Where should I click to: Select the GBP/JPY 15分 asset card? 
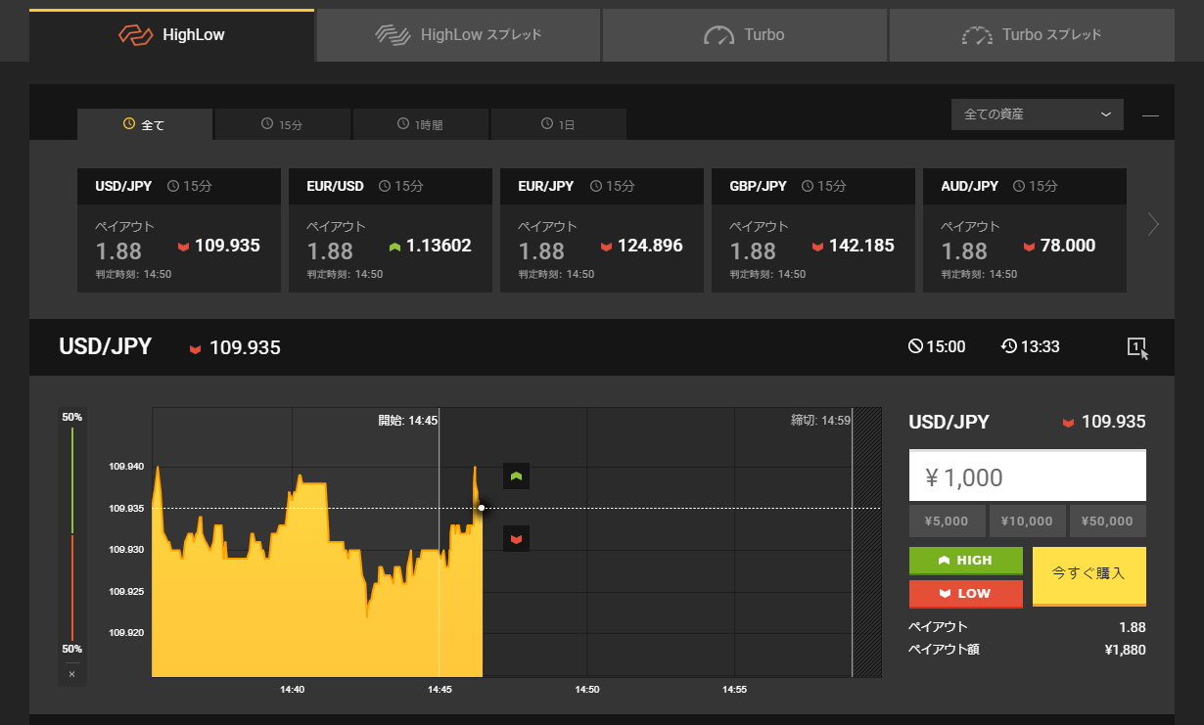(x=813, y=230)
